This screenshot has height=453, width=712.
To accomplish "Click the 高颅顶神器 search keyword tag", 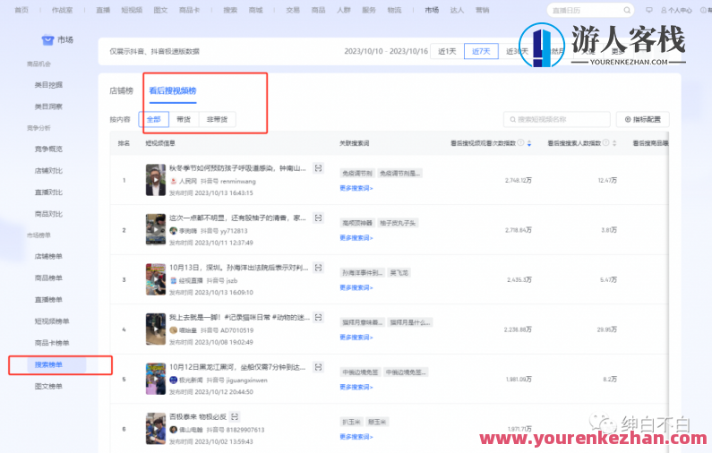I will click(x=357, y=223).
